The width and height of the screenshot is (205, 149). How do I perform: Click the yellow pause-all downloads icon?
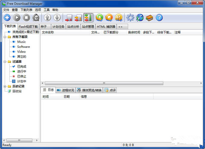[x=119, y=18]
